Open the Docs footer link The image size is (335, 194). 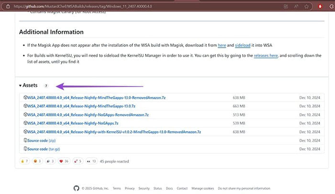169,188
